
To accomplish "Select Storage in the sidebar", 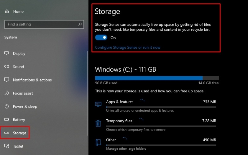I will tap(20, 133).
